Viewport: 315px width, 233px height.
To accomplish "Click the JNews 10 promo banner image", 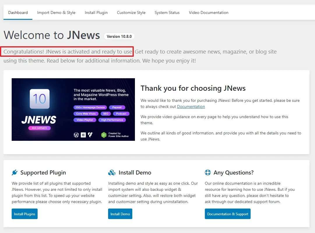I will pos(73,109).
